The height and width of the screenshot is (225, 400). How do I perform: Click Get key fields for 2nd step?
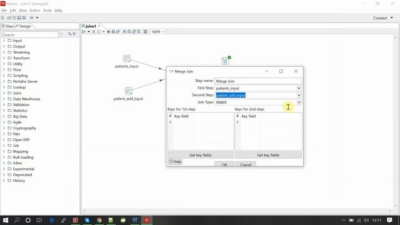click(x=268, y=155)
